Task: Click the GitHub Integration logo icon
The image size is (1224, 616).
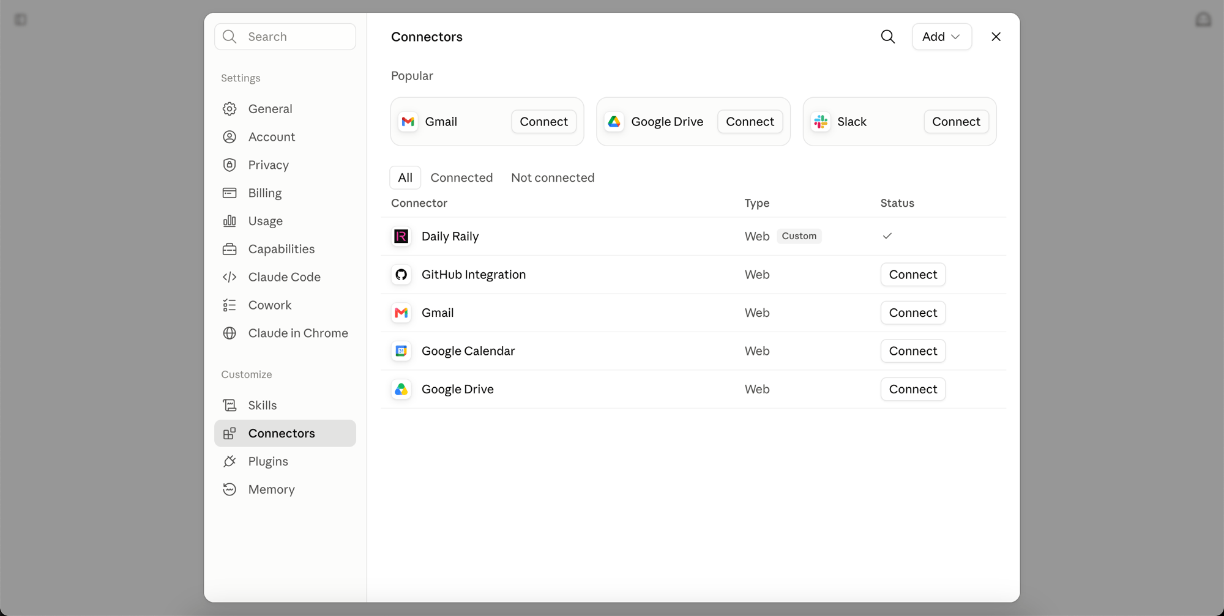Action: (x=401, y=275)
